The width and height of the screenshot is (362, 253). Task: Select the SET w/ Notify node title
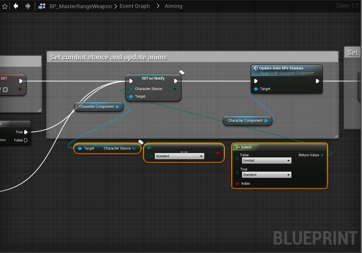click(153, 78)
